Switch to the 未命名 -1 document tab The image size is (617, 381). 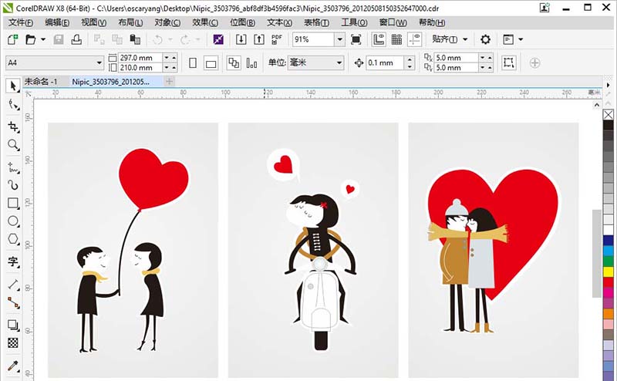click(x=42, y=81)
